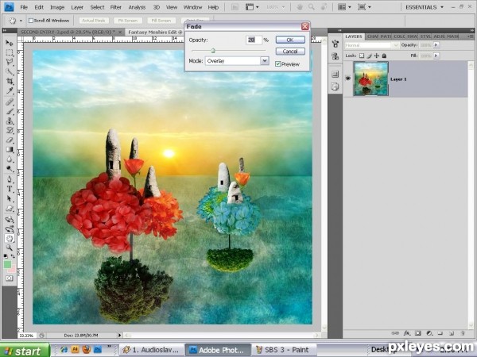Screen dimensions: 477x357
Task: Open Arrange Documents dropdown
Action: (344, 7)
